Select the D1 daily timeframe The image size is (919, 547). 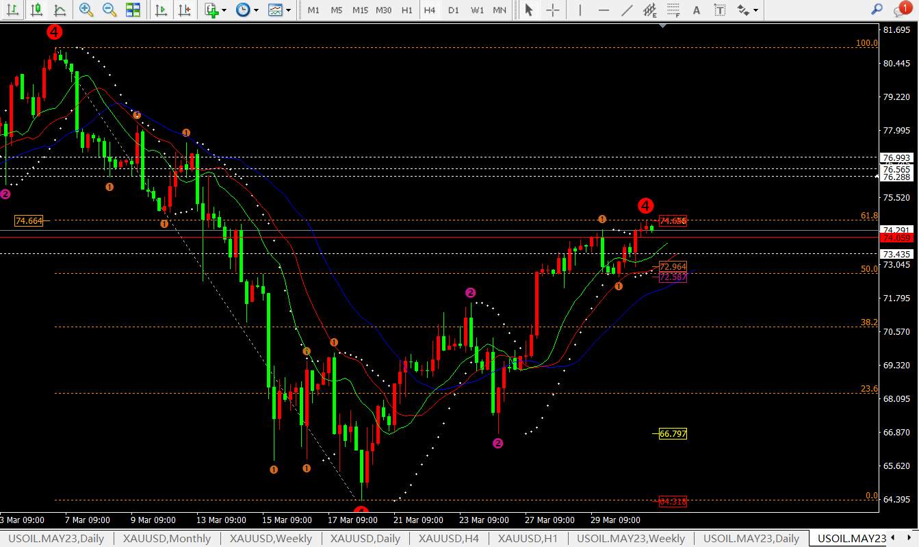coord(454,10)
